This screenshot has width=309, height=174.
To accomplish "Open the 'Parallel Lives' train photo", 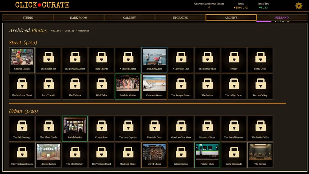I will [207, 155].
